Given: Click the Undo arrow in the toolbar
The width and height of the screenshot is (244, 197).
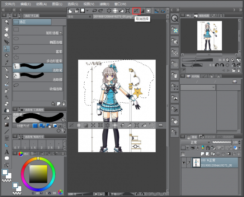Looking at the screenshot, I should point(94,11).
